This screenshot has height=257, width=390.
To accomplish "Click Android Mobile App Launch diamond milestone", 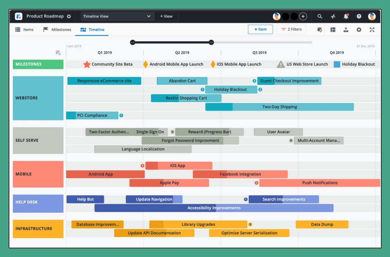I will pyautogui.click(x=145, y=64).
